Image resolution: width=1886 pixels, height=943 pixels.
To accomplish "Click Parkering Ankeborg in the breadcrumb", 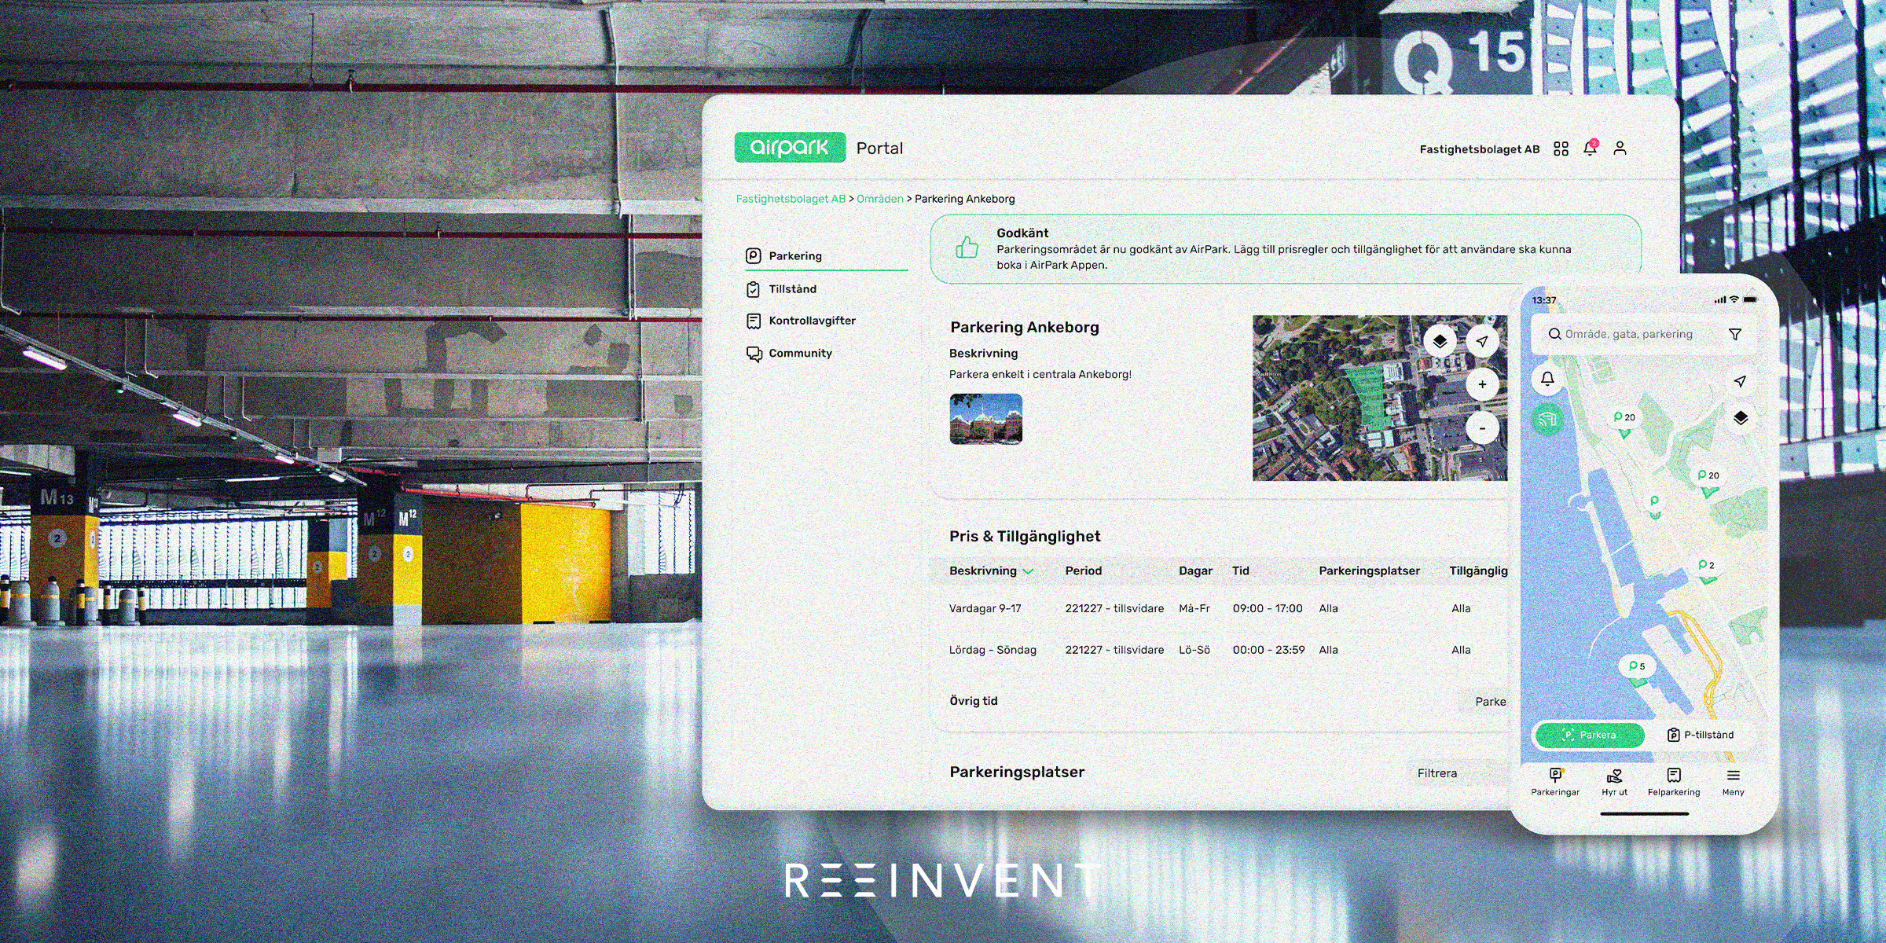I will click(964, 199).
